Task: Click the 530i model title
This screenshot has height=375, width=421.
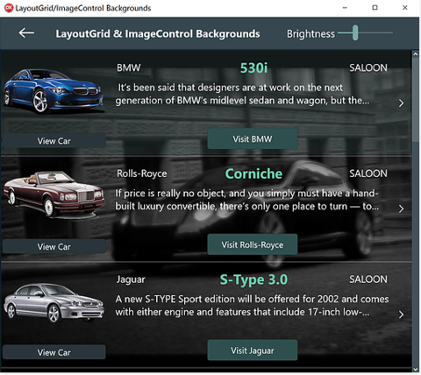Action: point(253,68)
